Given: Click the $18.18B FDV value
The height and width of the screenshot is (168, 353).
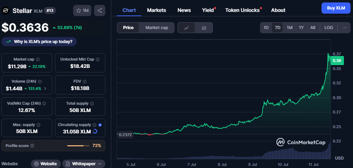Looking at the screenshot, I should (x=80, y=88).
